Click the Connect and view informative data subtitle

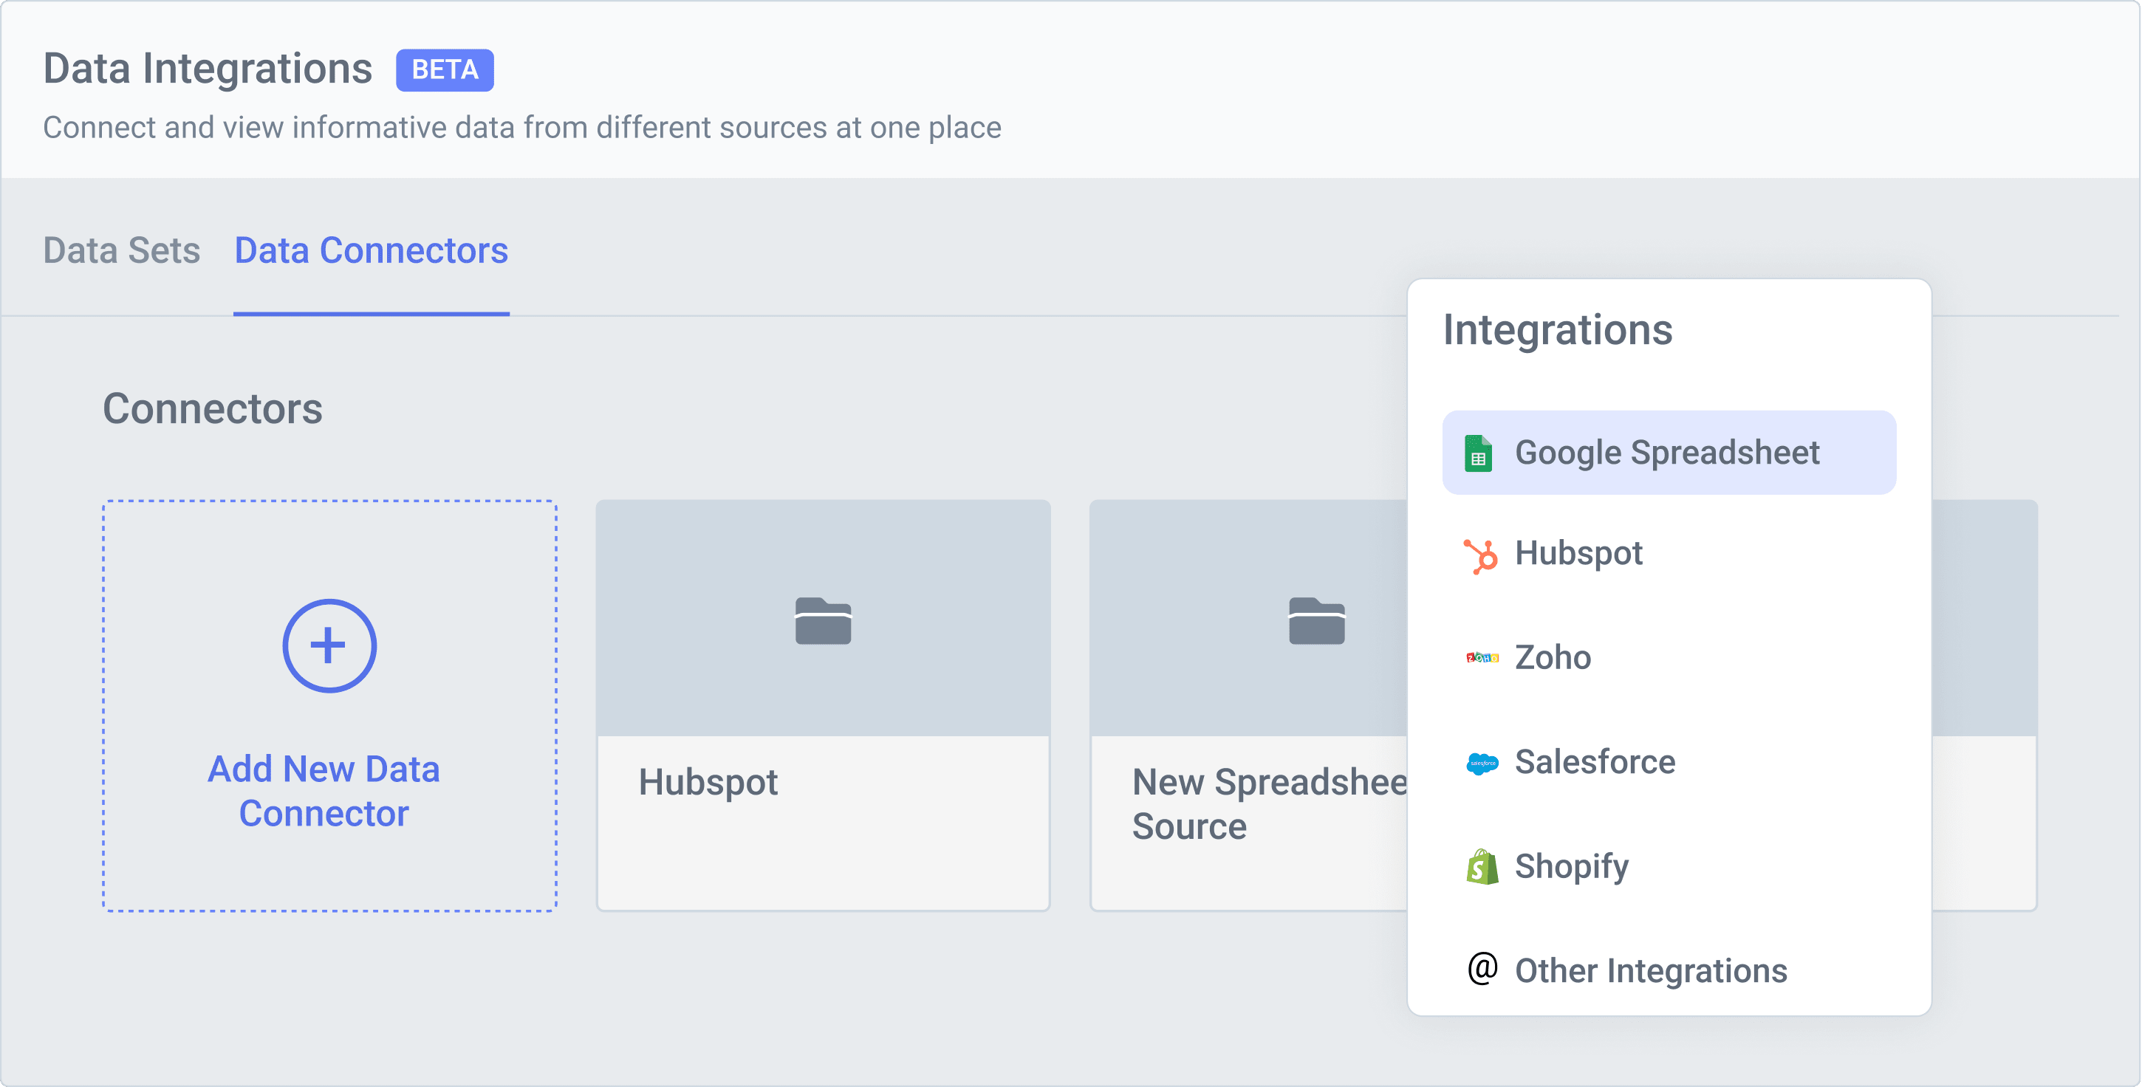[x=522, y=127]
